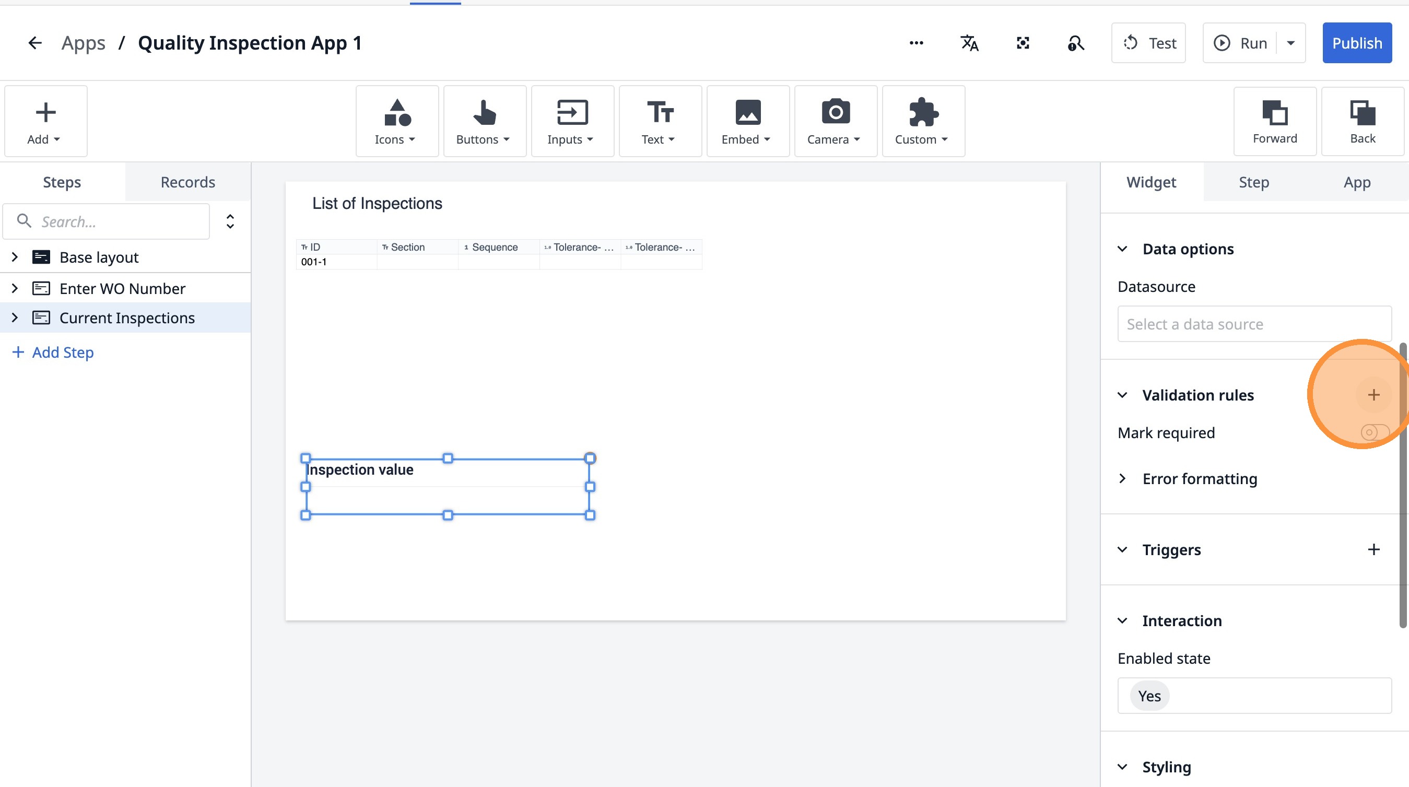Expand the Error formatting section
The height and width of the screenshot is (787, 1409).
tap(1122, 478)
